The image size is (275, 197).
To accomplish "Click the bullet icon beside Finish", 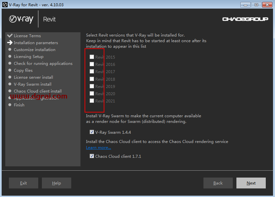I will (x=10, y=105).
